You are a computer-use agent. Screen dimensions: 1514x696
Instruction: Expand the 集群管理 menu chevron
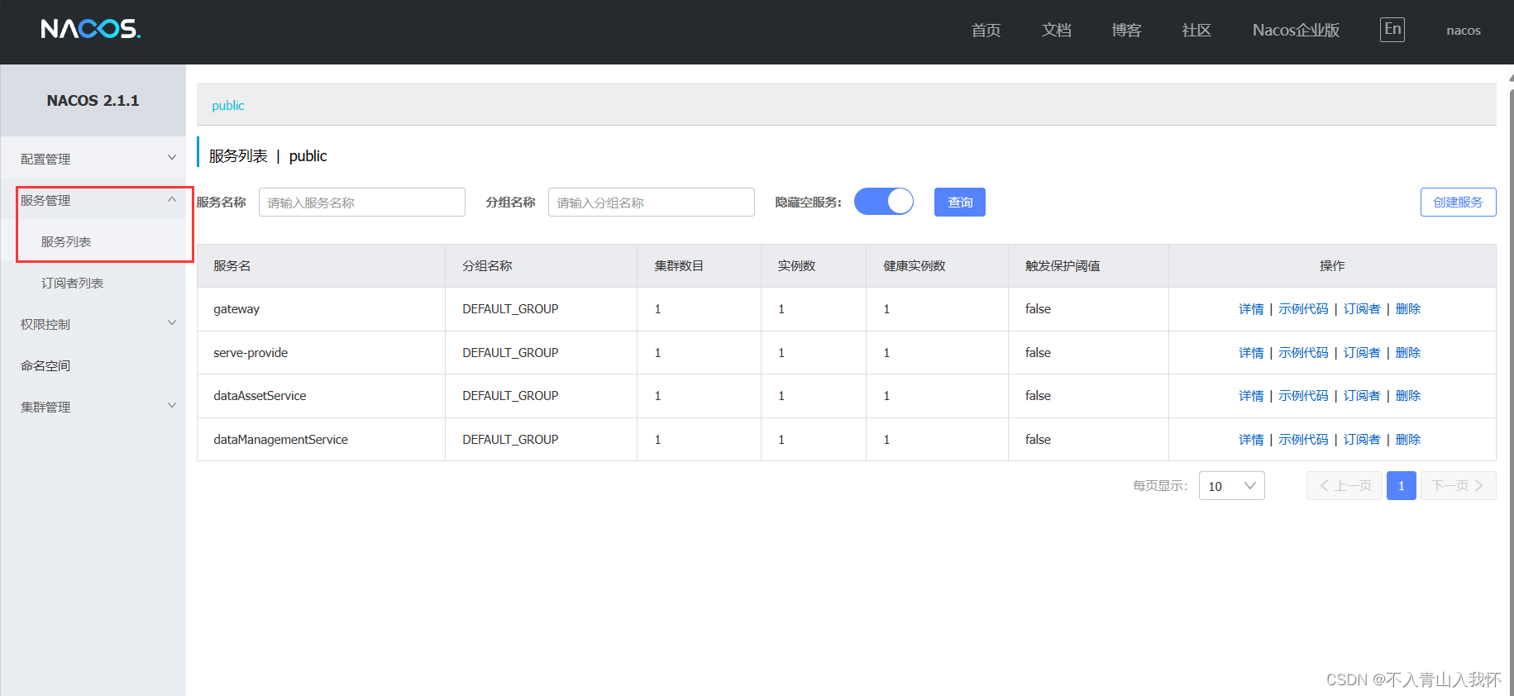click(x=172, y=406)
